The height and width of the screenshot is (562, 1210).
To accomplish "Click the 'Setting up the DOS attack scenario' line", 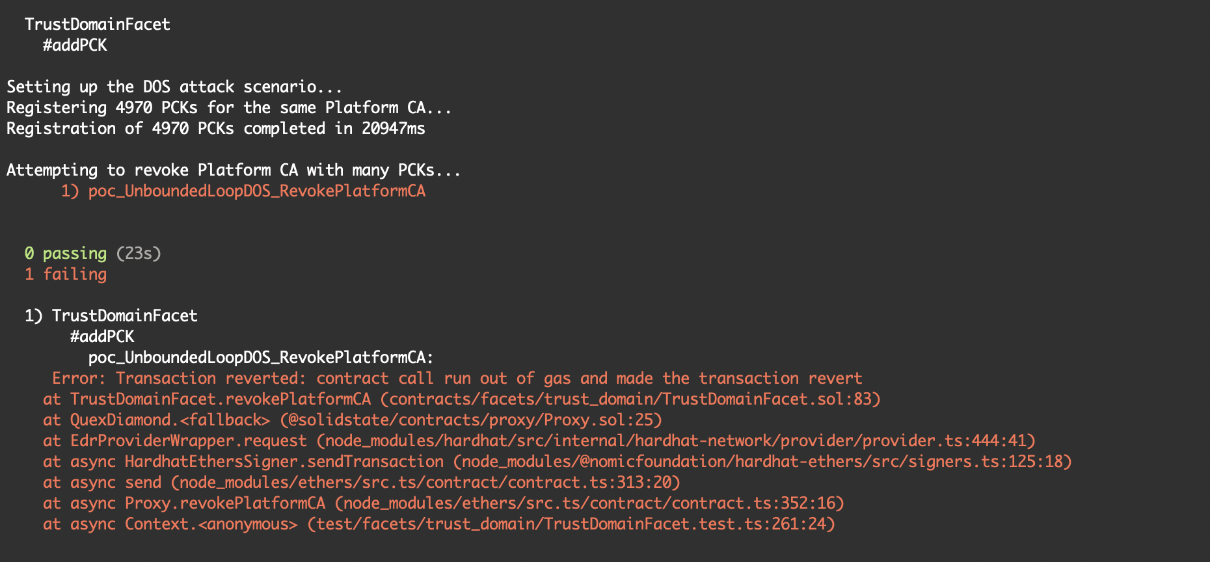I will (x=174, y=87).
